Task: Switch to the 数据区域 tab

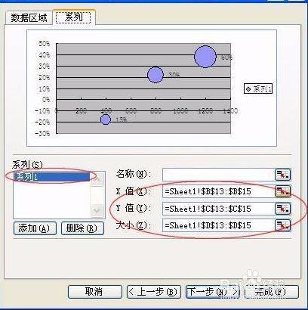Action: click(29, 17)
